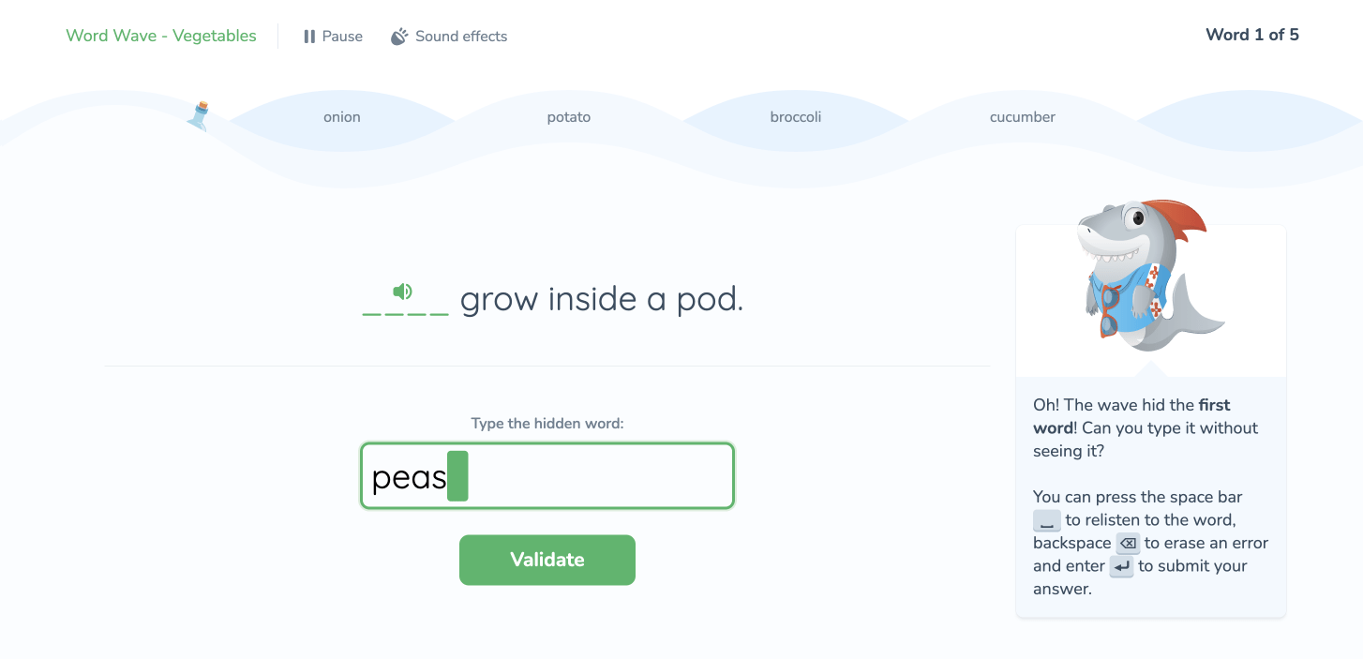Click the broccoli wave label
The height and width of the screenshot is (659, 1363).
[x=795, y=116]
